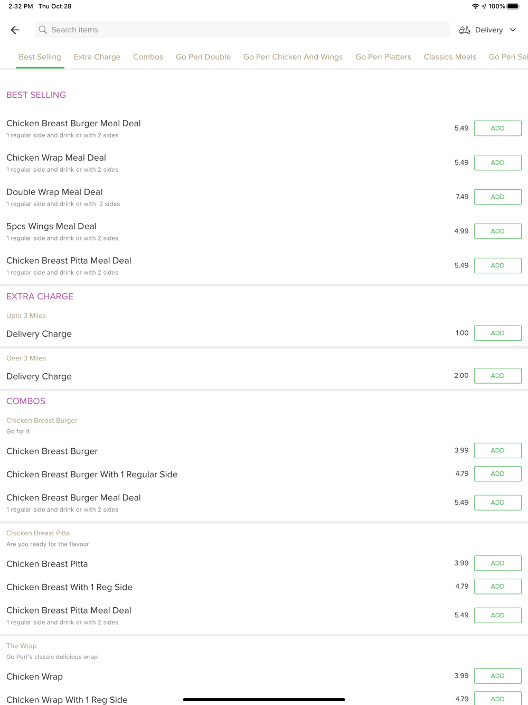Add 5pcs Wings Meal Deal
528x705 pixels.
click(x=497, y=231)
